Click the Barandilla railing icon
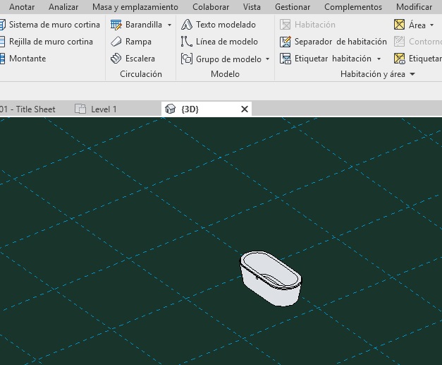 pos(116,25)
